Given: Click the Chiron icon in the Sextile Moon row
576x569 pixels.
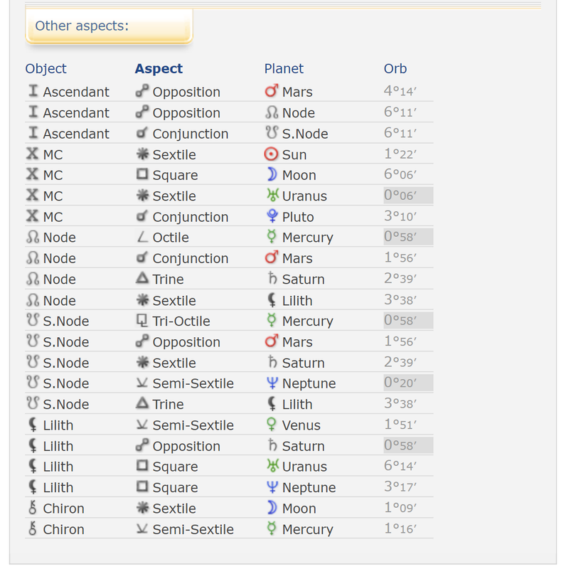Looking at the screenshot, I should 33,508.
